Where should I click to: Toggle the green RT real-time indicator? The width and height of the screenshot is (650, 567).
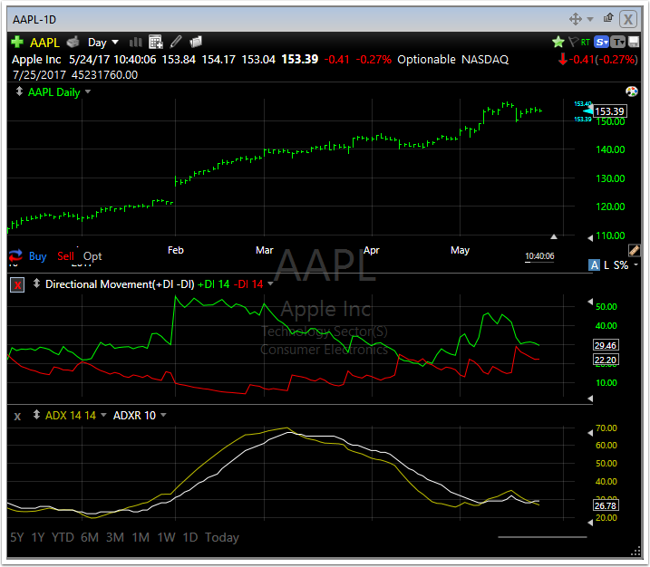(586, 43)
